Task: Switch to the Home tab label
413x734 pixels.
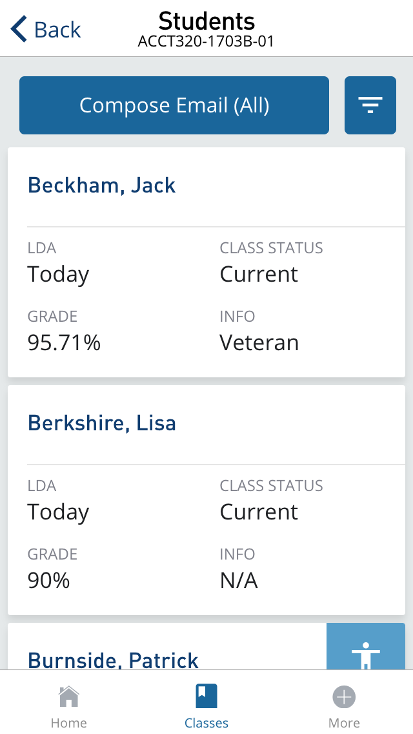Action: (69, 723)
